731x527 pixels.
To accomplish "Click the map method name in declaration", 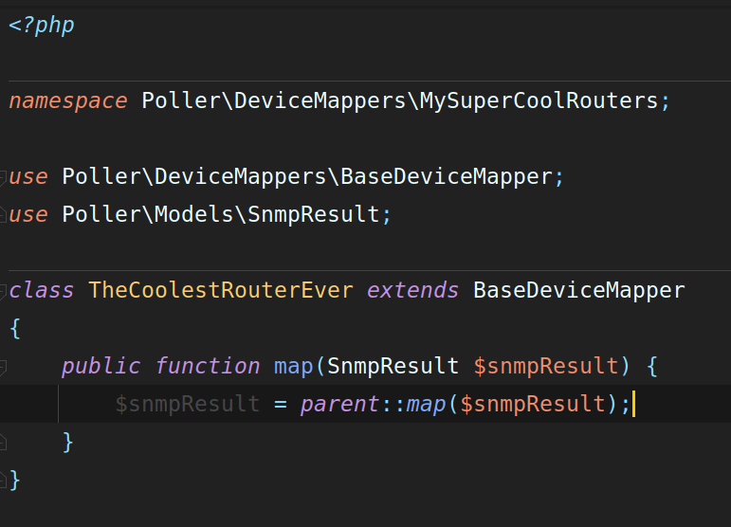I will tap(293, 366).
